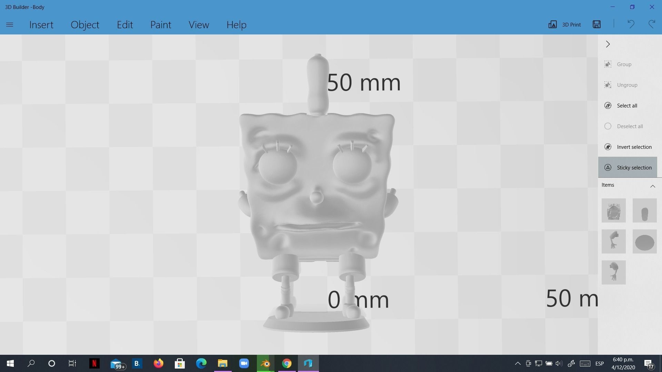Viewport: 662px width, 372px height.
Task: Launch Netflix from the taskbar
Action: pyautogui.click(x=94, y=363)
